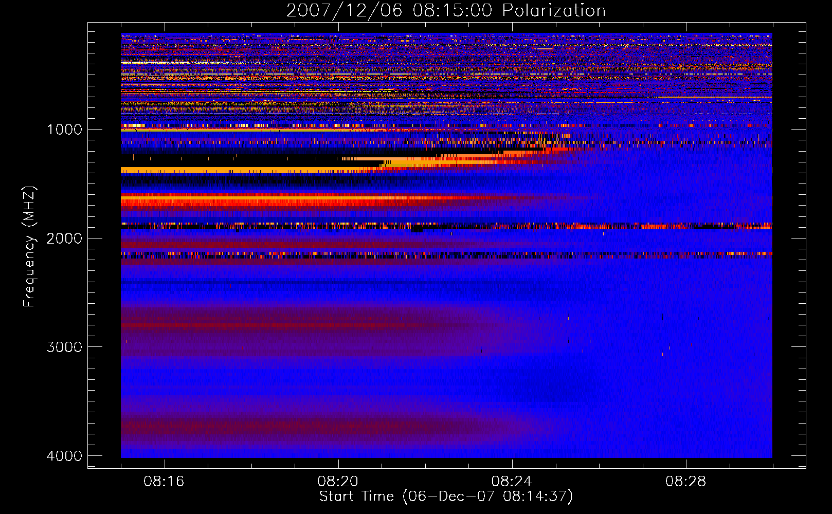Click the 4000 frequency tick label
832x514 pixels.
(64, 456)
